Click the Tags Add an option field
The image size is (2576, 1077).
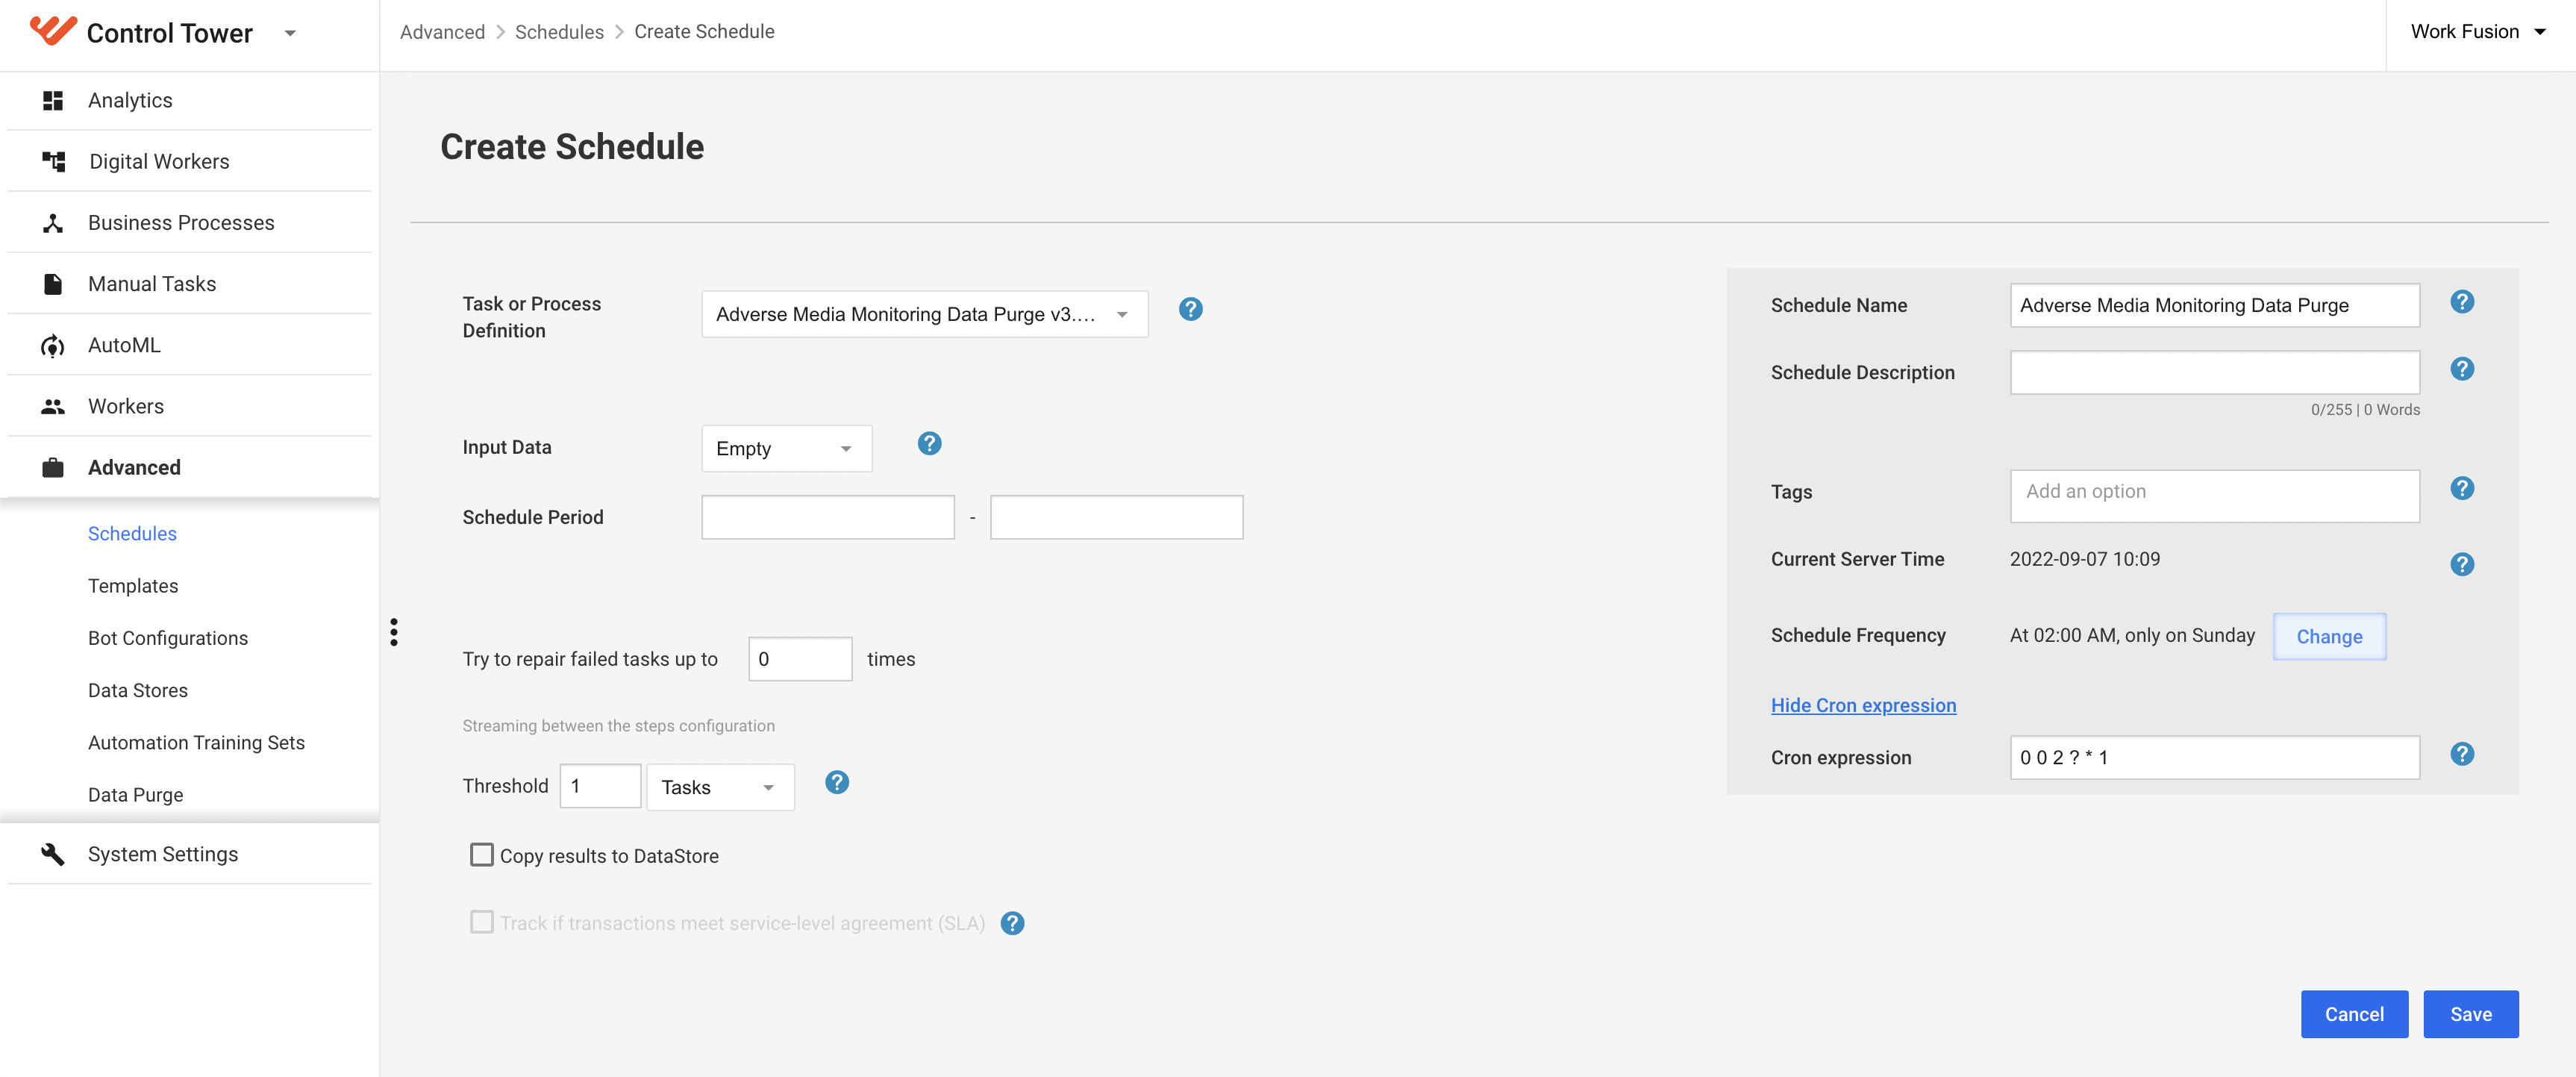coord(2214,496)
